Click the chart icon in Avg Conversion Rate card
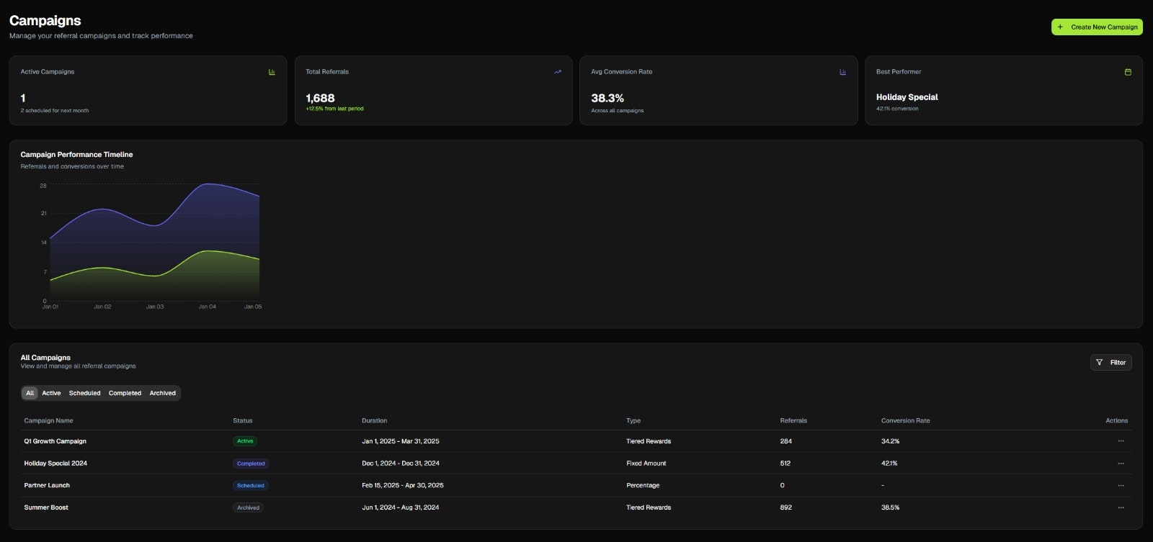The width and height of the screenshot is (1153, 542). [x=842, y=72]
